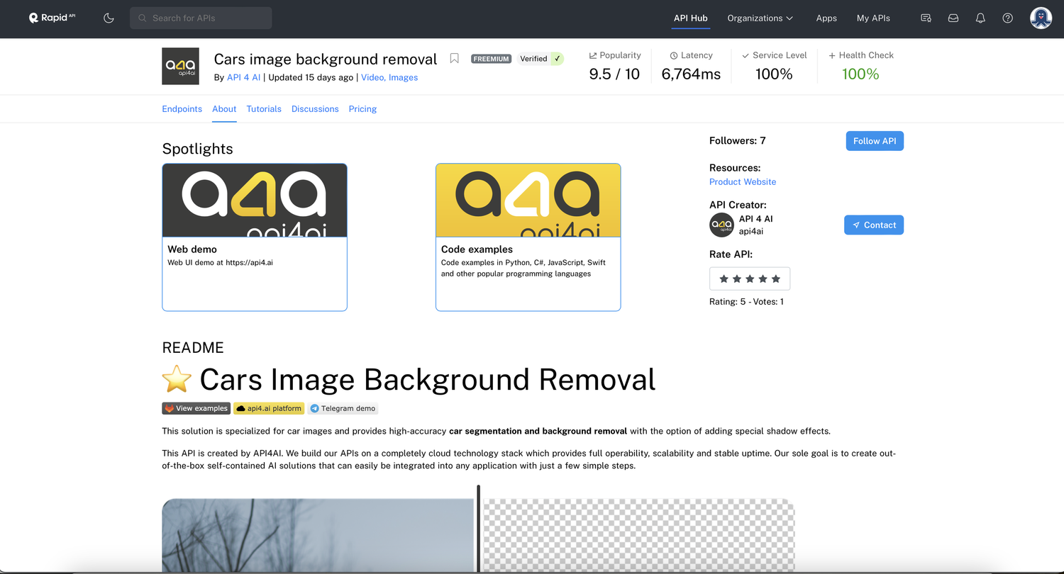Click the before/after image comparison slider handle
1064x574 pixels.
point(479,528)
